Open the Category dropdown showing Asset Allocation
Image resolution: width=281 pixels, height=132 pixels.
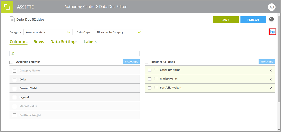pyautogui.click(x=48, y=32)
